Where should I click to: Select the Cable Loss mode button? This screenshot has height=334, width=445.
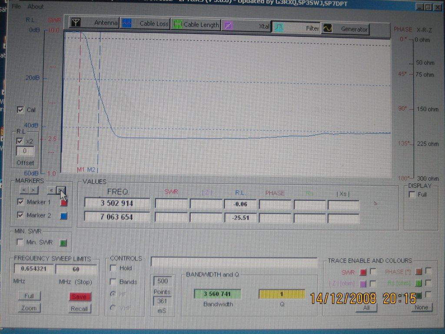click(x=145, y=24)
